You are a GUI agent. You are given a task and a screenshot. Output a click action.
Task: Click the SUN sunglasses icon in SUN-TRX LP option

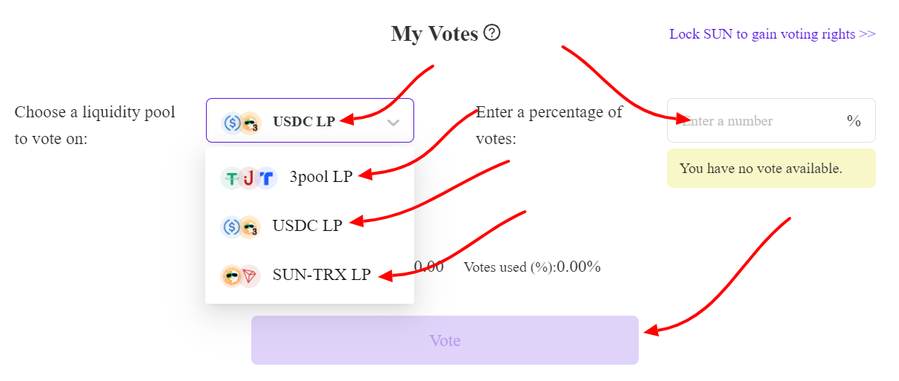[x=232, y=276]
